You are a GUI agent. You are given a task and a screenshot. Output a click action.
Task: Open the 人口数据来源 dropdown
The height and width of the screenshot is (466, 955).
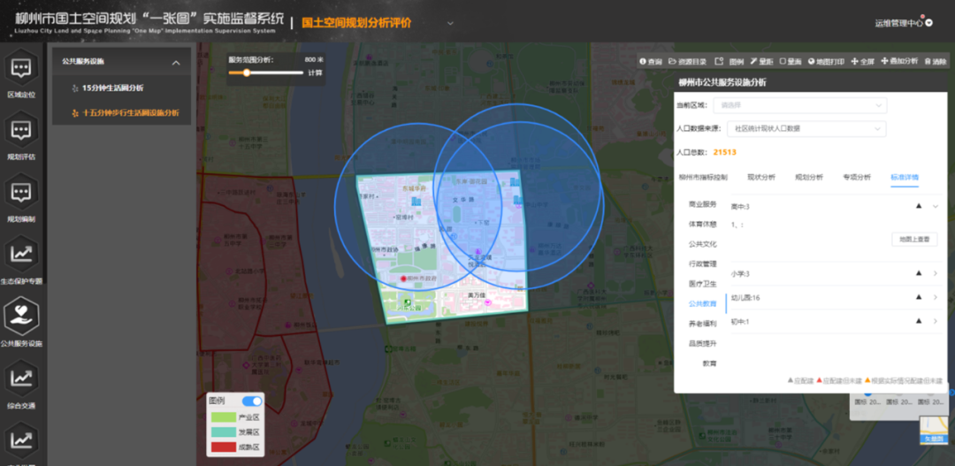[x=800, y=128]
